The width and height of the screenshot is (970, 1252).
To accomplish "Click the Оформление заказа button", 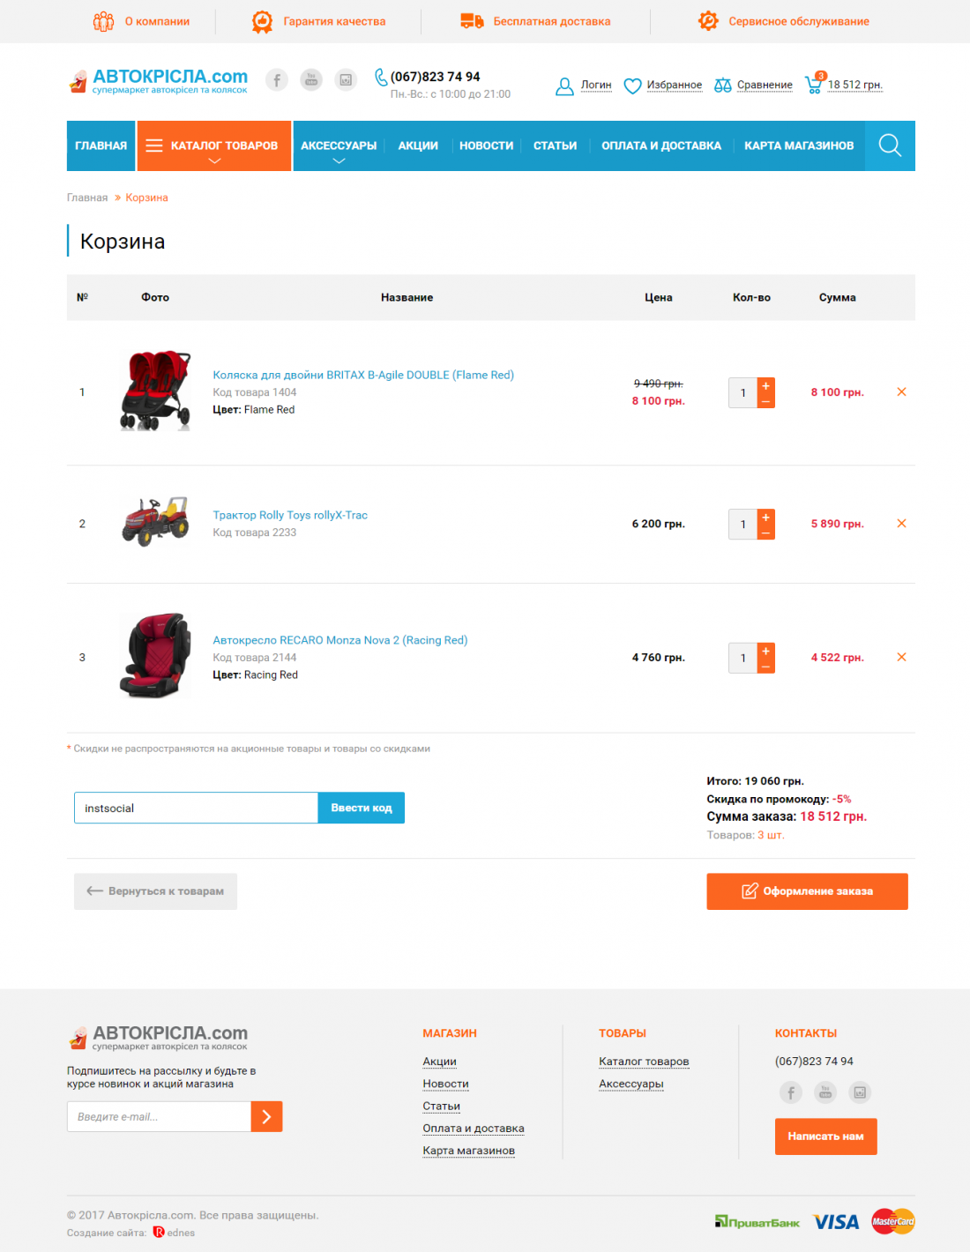I will click(807, 891).
